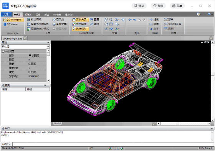Viewport: 215px width, 151px height.
Task: Open the customer service button in title bar
Action: click(x=158, y=6)
